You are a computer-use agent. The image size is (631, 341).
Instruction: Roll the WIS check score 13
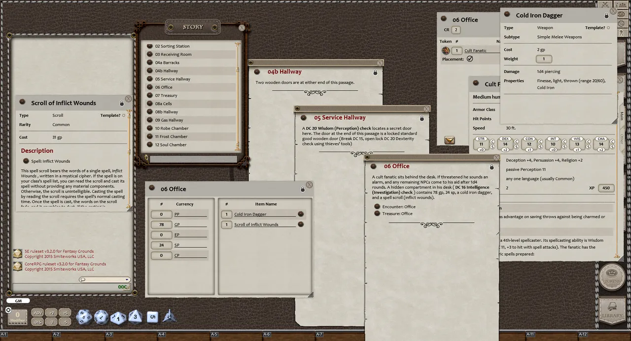[x=577, y=144]
